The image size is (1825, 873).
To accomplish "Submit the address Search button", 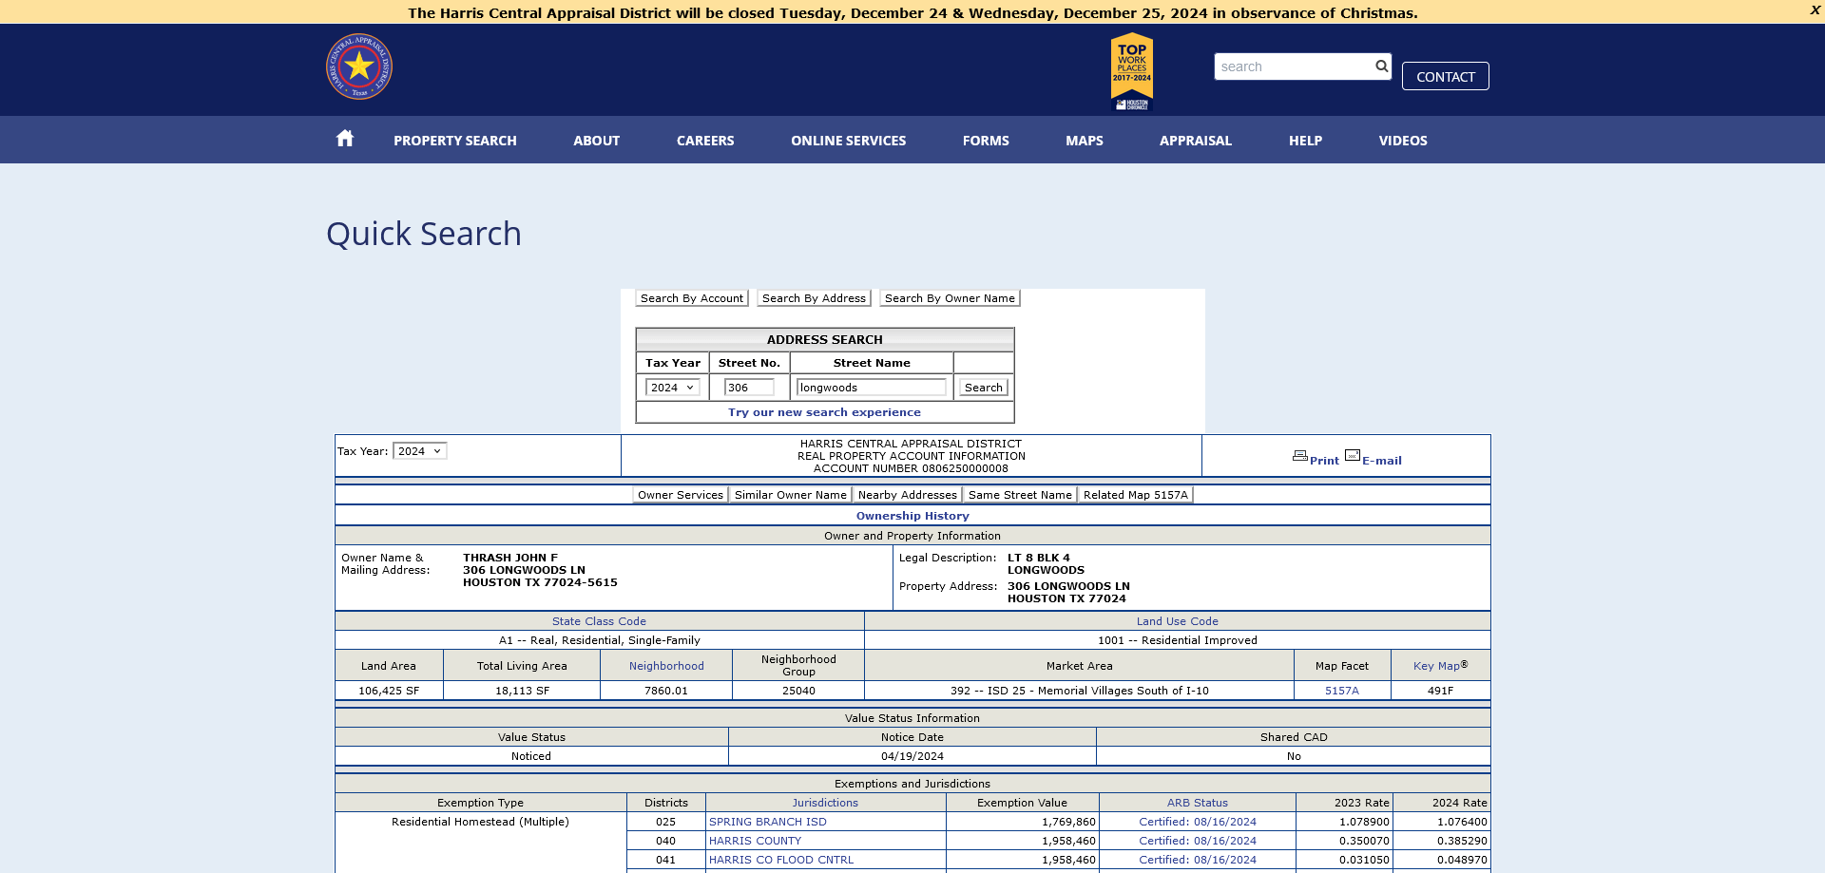I will pos(983,388).
